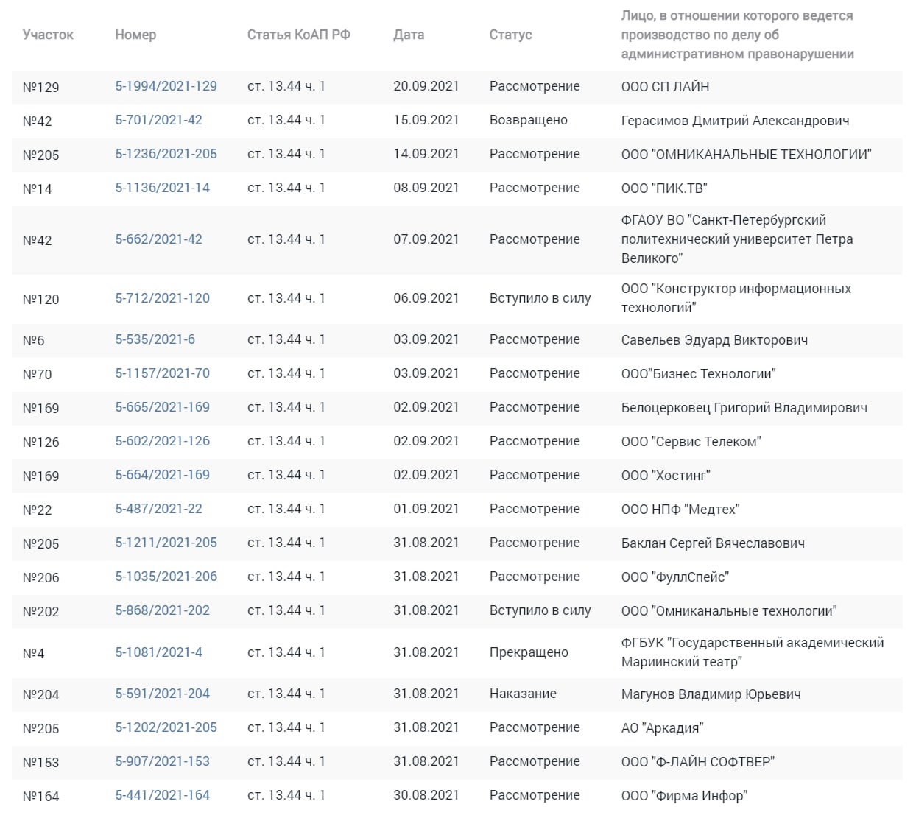Select the name Магунов Владимир Юрьевич
Image resolution: width=916 pixels, height=818 pixels.
tap(711, 694)
